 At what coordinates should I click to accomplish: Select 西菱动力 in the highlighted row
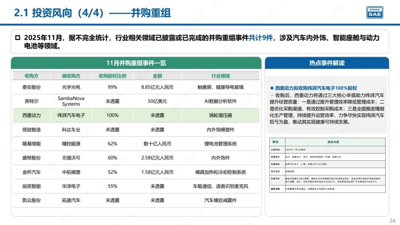pos(31,115)
